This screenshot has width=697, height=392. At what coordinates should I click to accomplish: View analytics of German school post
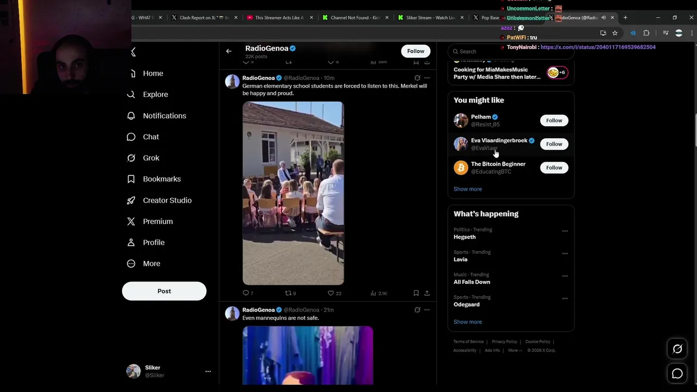coord(378,293)
